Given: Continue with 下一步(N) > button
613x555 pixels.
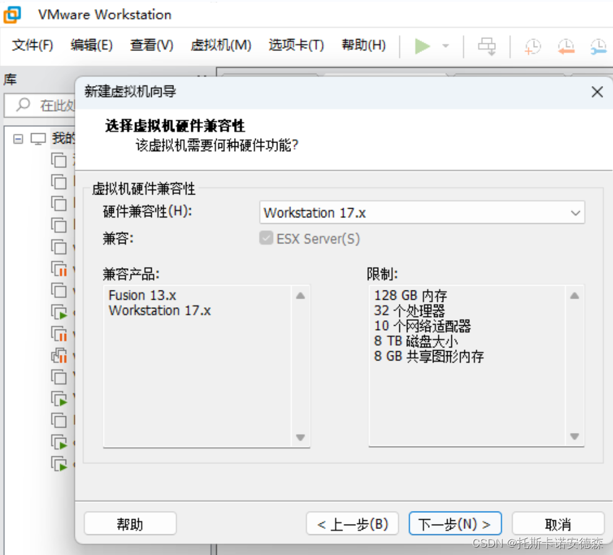Looking at the screenshot, I should 455,523.
